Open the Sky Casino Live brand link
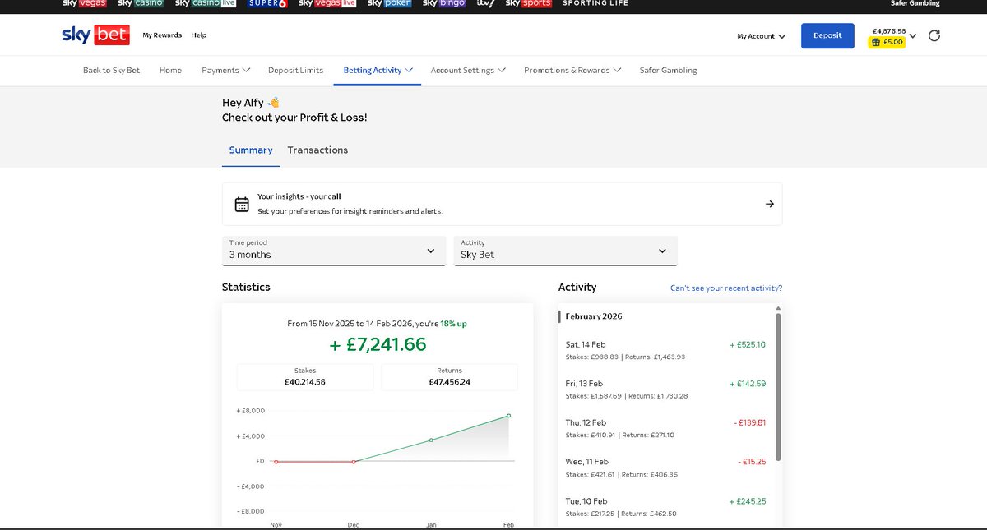This screenshot has height=530, width=987. [206, 3]
